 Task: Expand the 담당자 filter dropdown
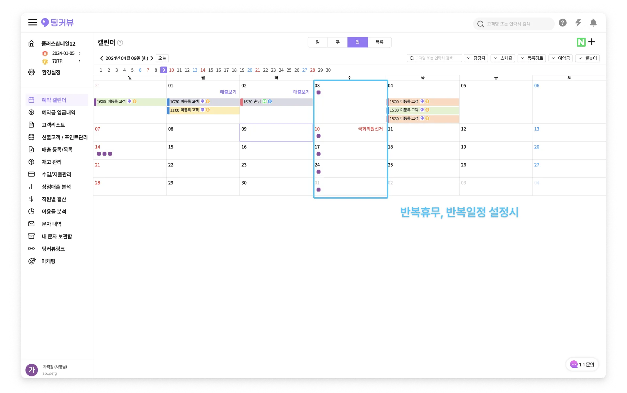pos(476,58)
